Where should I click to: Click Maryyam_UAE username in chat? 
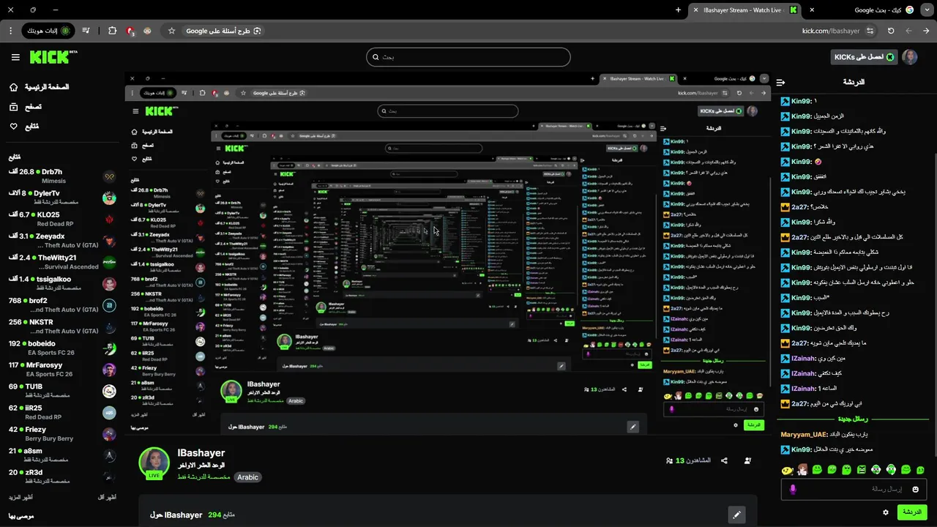[805, 434]
